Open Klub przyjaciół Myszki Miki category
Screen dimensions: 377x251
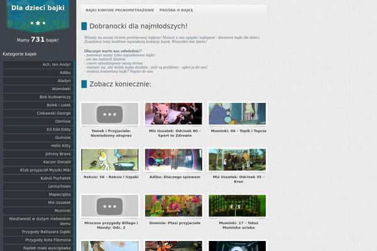click(x=38, y=170)
